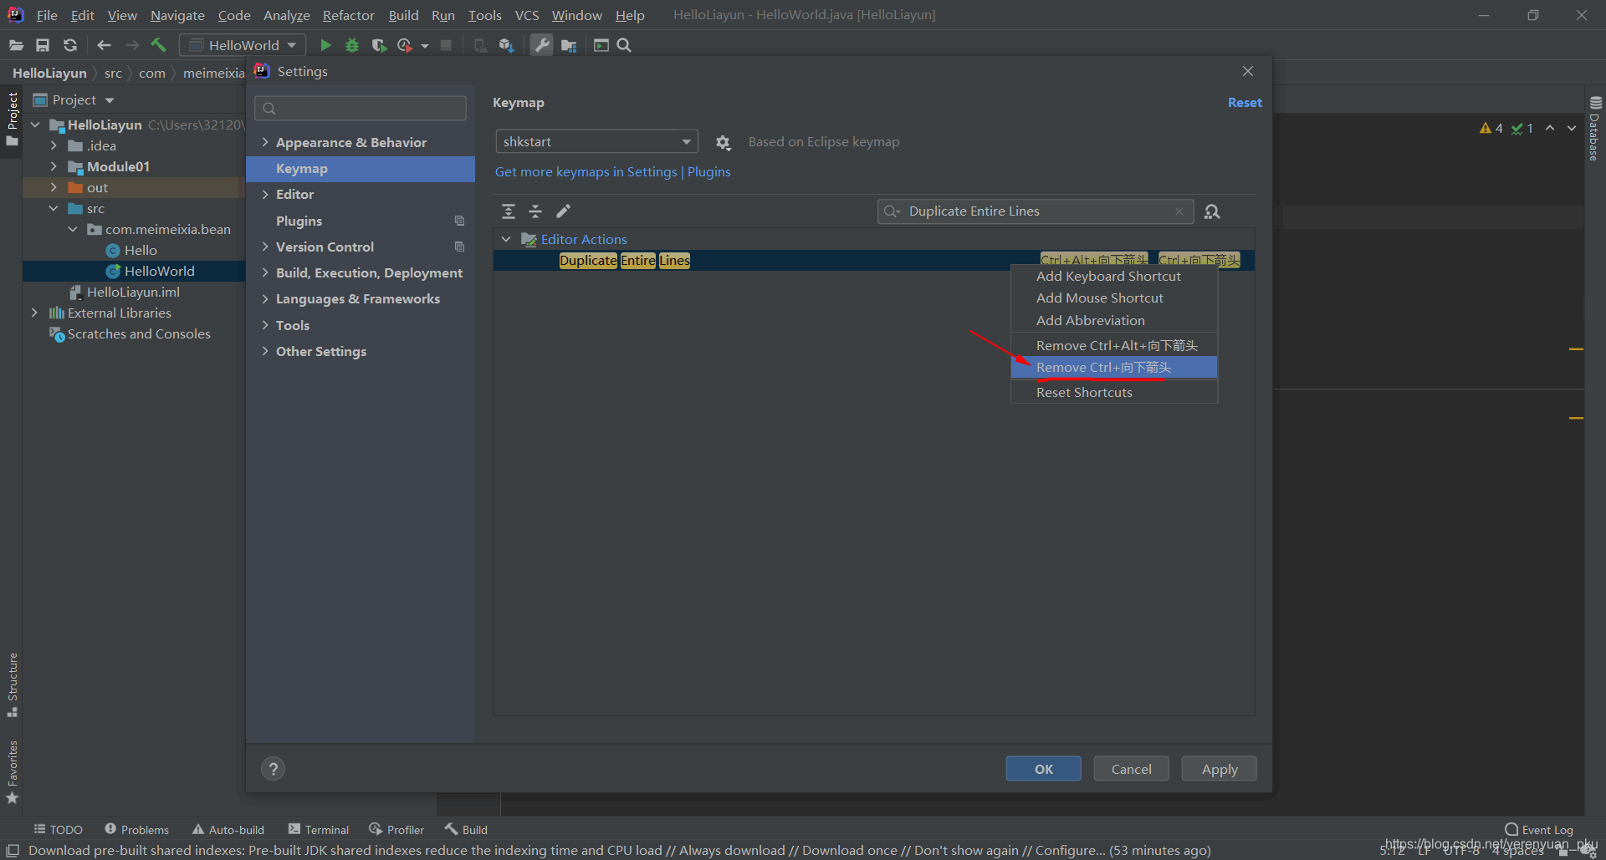Select the HelloWorld class in project tree

159,271
